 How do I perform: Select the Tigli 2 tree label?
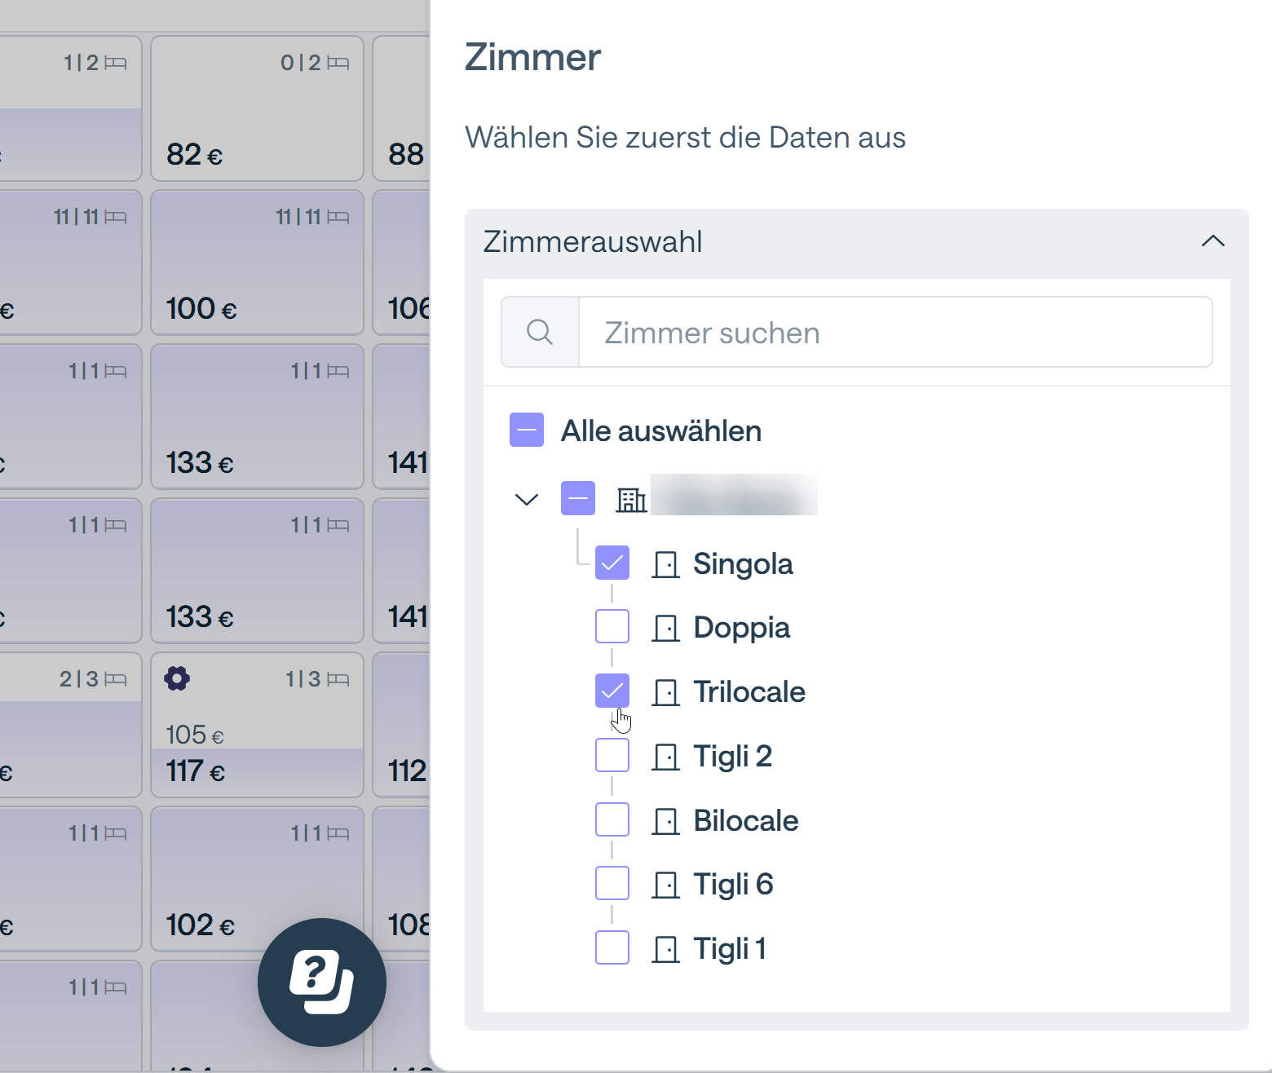point(732,757)
